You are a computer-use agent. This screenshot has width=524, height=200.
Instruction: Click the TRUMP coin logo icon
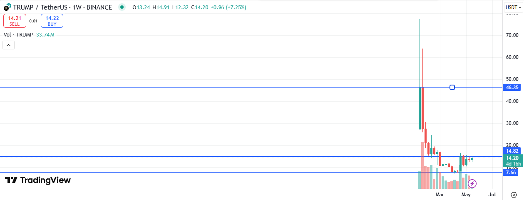point(7,7)
